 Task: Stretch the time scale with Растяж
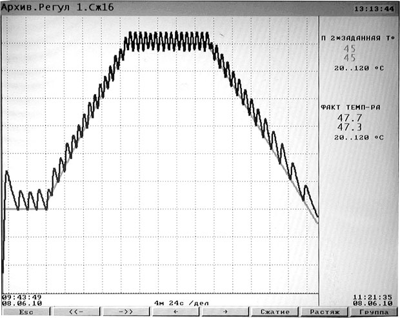click(325, 312)
